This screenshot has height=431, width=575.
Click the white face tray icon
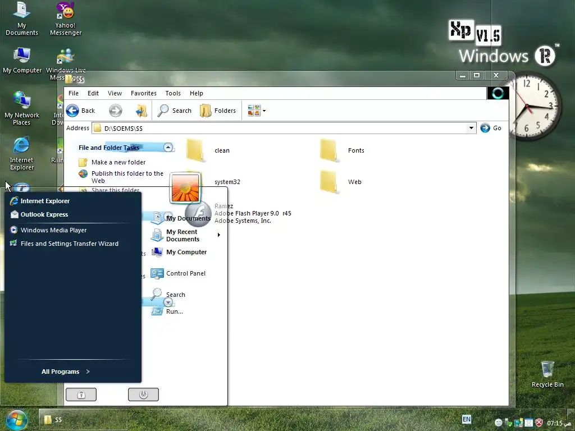(499, 423)
